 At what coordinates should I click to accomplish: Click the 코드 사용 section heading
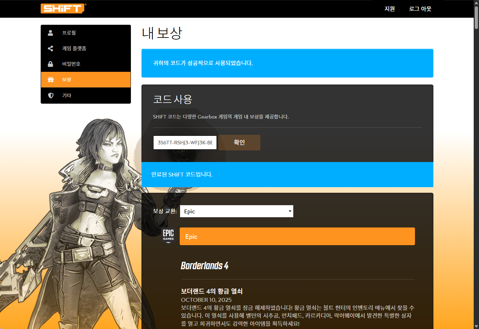pos(172,99)
